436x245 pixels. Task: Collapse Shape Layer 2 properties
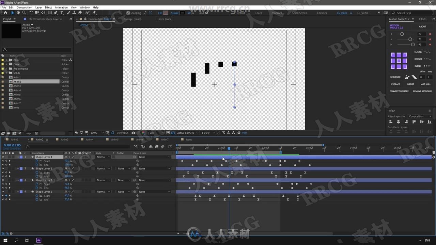click(18, 180)
